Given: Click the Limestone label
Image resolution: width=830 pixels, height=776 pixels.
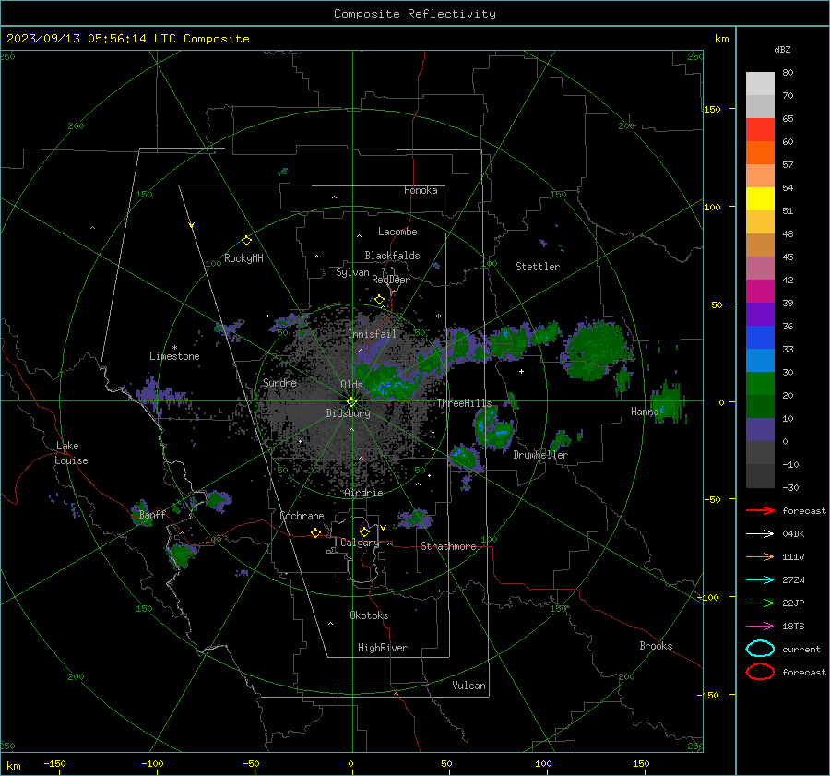Looking at the screenshot, I should pyautogui.click(x=174, y=356).
